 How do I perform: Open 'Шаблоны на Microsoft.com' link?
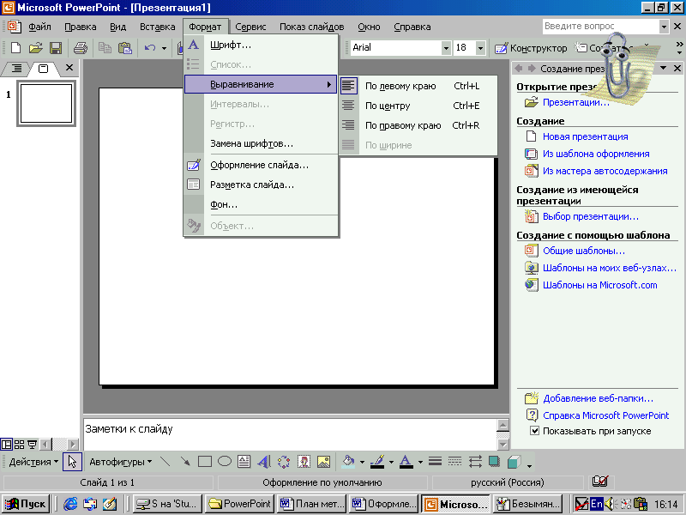point(599,285)
